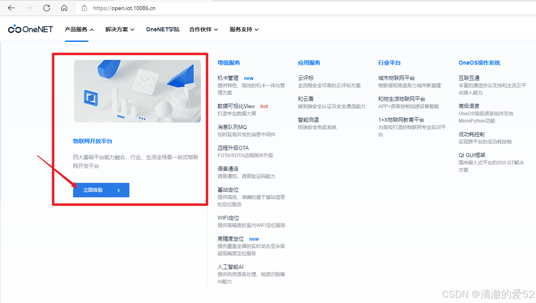The image size is (536, 303).
Task: Click description 提供高精度的室内WIFI定位服务
Action: tap(252, 225)
